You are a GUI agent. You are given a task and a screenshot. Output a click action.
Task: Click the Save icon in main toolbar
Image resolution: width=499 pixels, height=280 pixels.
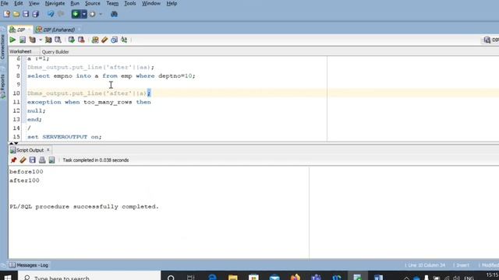point(26,14)
